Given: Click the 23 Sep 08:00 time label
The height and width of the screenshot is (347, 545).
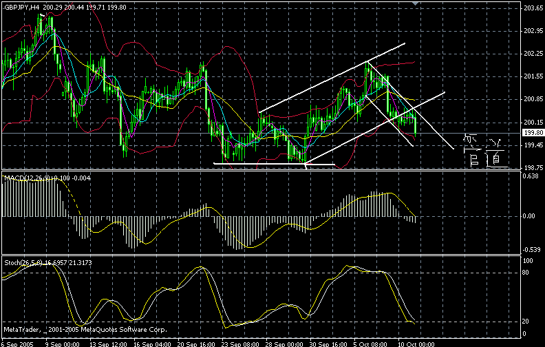Looking at the screenshot, I should 241,344.
